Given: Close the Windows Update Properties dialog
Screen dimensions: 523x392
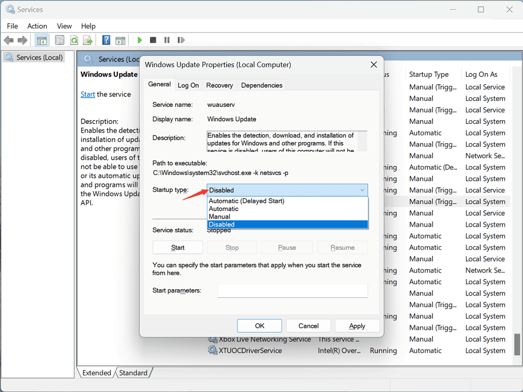Looking at the screenshot, I should [x=374, y=65].
